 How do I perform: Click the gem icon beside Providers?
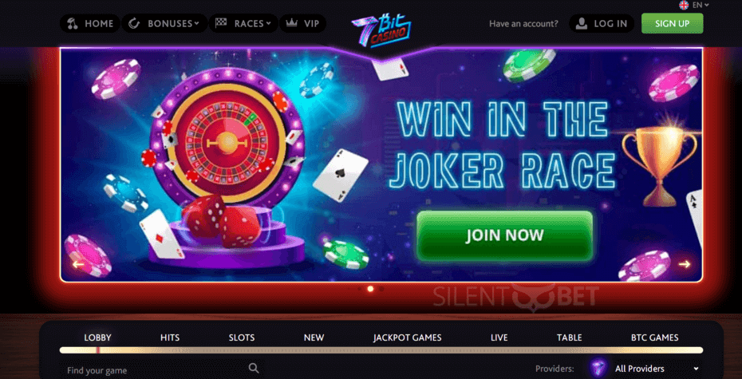pos(598,368)
